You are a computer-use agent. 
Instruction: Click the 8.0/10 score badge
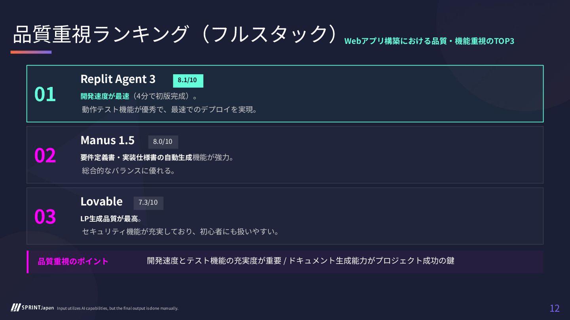pyautogui.click(x=163, y=142)
